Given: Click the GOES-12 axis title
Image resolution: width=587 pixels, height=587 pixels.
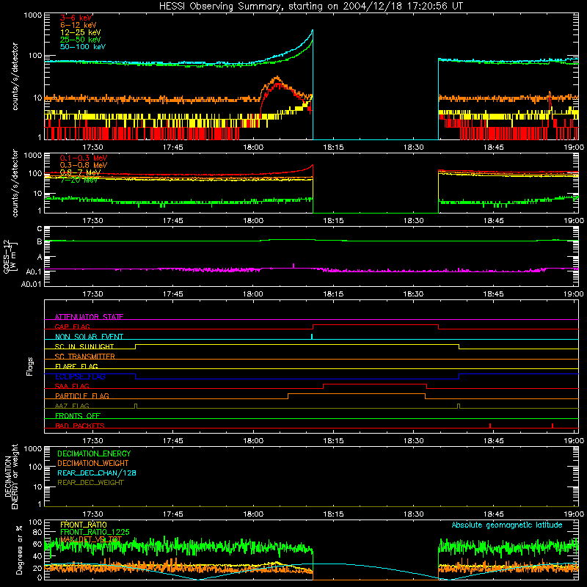Looking at the screenshot, I should pyautogui.click(x=10, y=257).
